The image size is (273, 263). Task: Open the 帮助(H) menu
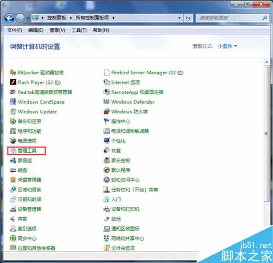click(101, 30)
